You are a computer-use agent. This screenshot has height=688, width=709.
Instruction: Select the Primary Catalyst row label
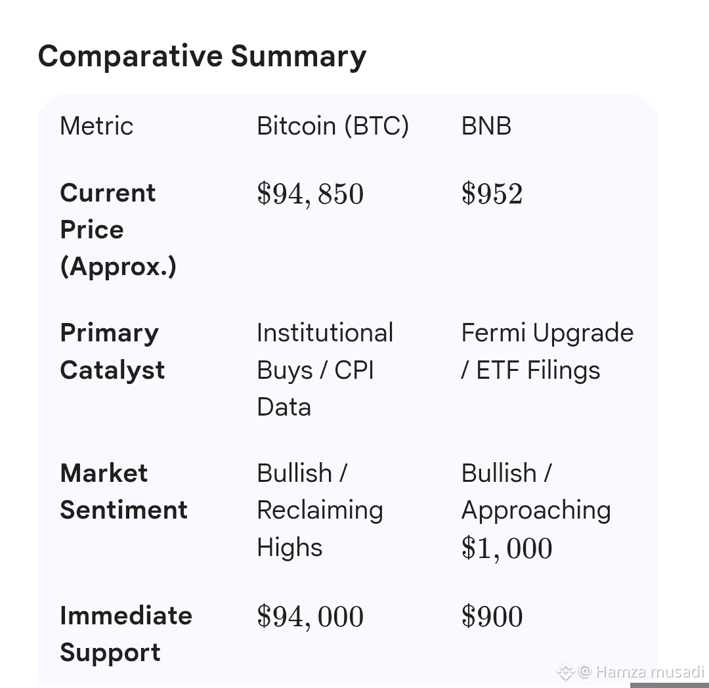(113, 351)
